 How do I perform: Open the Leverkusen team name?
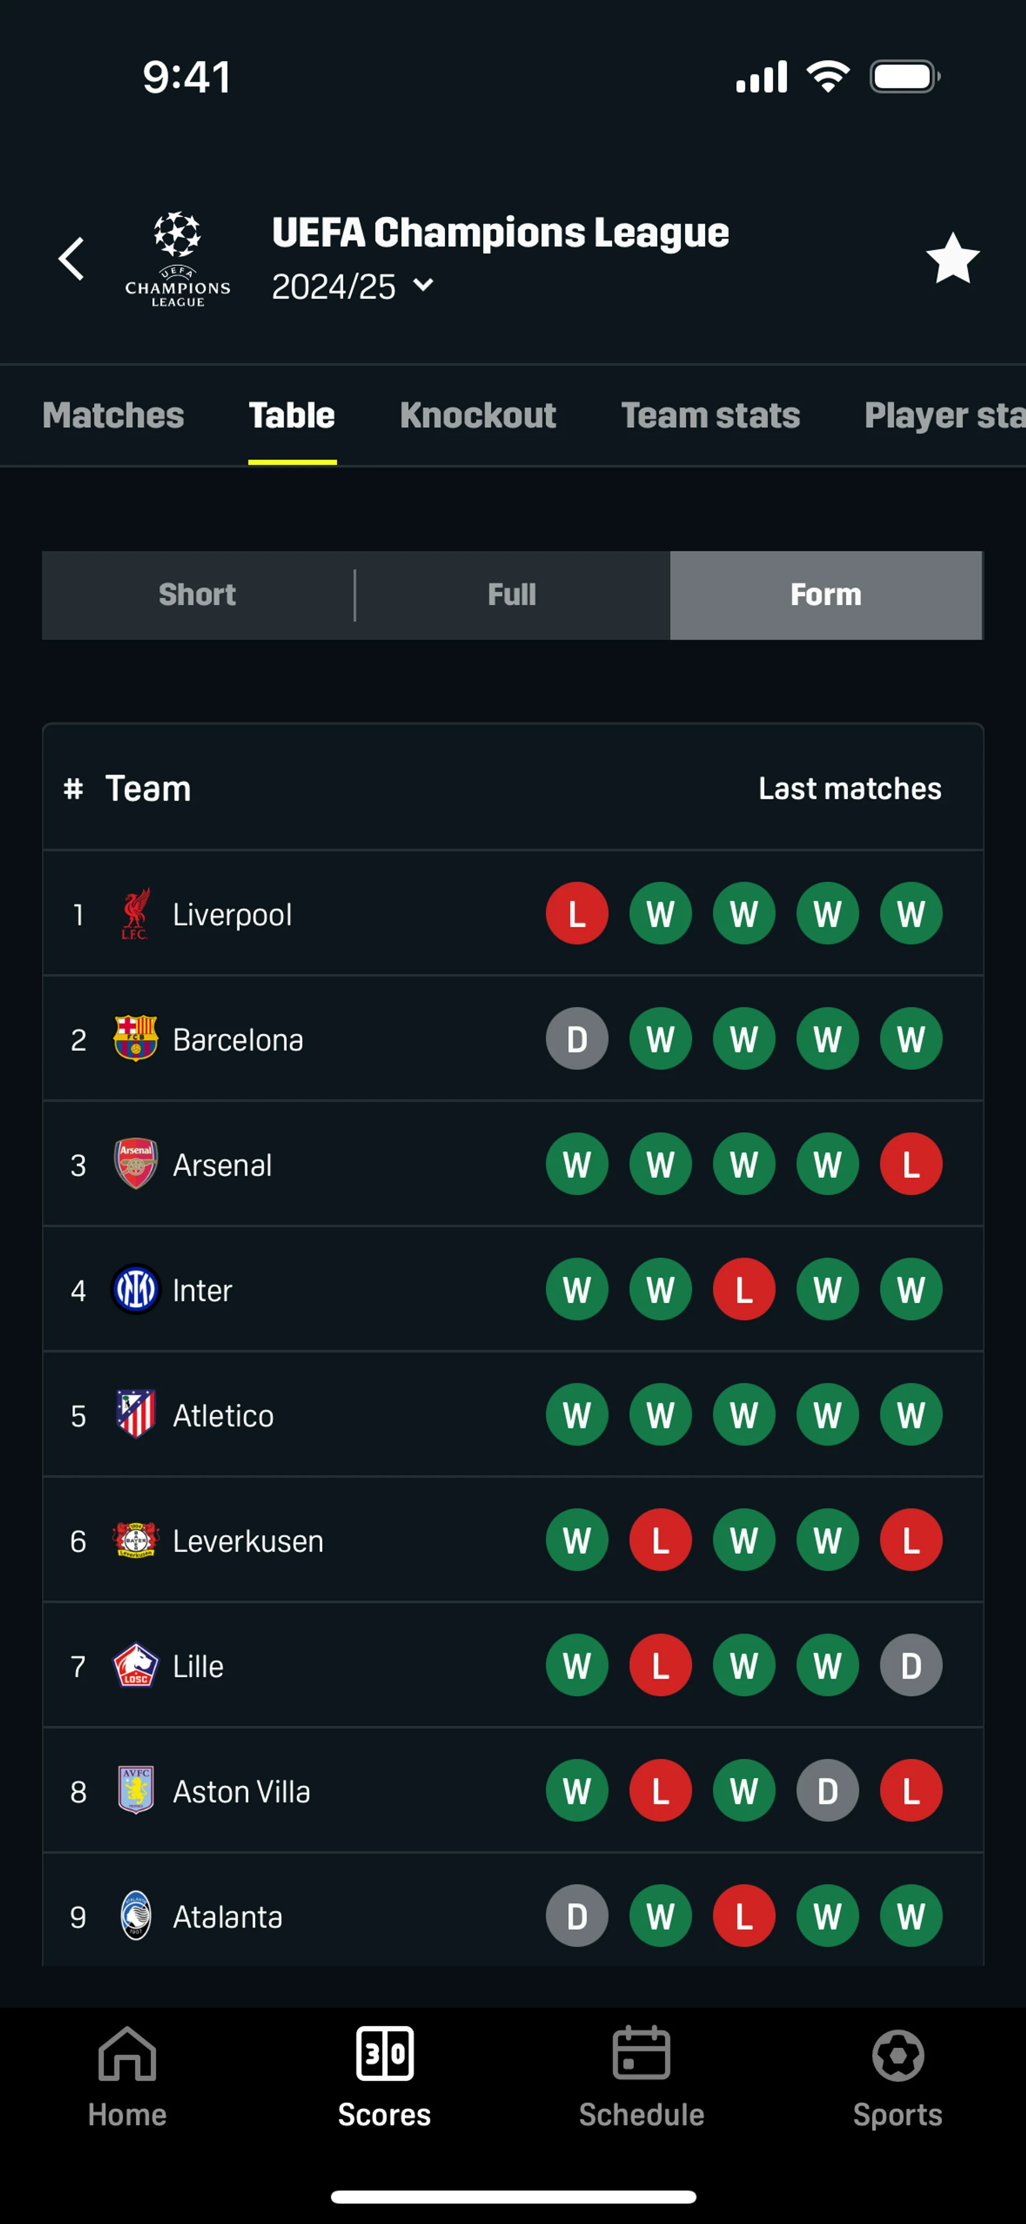[x=248, y=1541]
